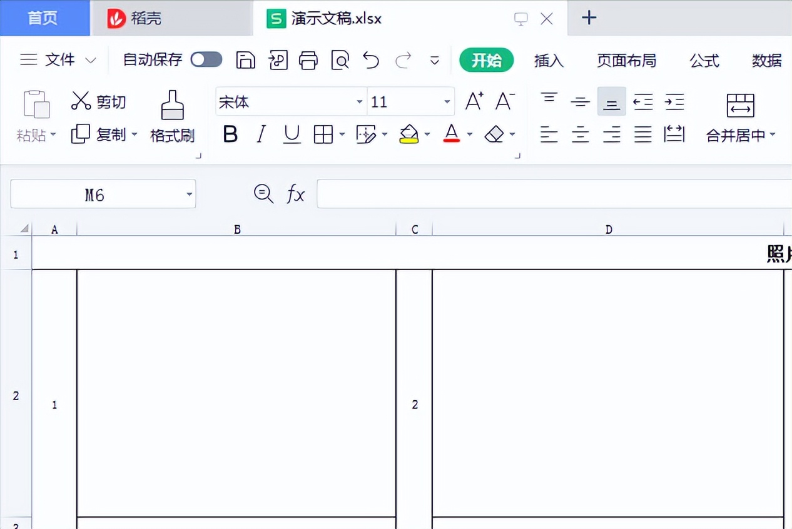Viewport: 792px width, 529px height.
Task: Open Merge and Center dropdown arrow
Action: tap(773, 135)
